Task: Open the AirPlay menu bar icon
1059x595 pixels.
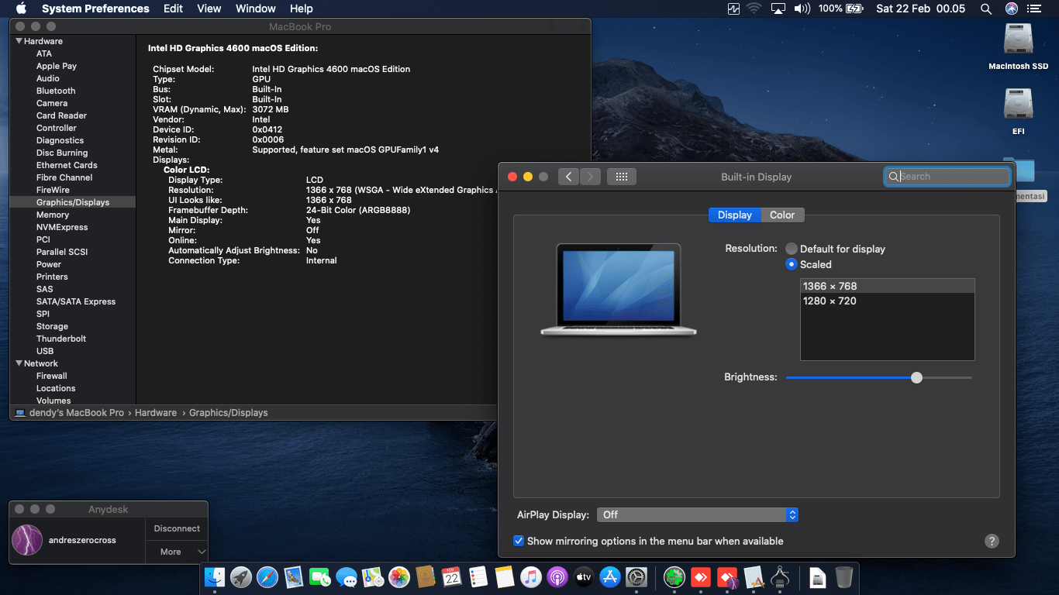Action: coord(778,9)
